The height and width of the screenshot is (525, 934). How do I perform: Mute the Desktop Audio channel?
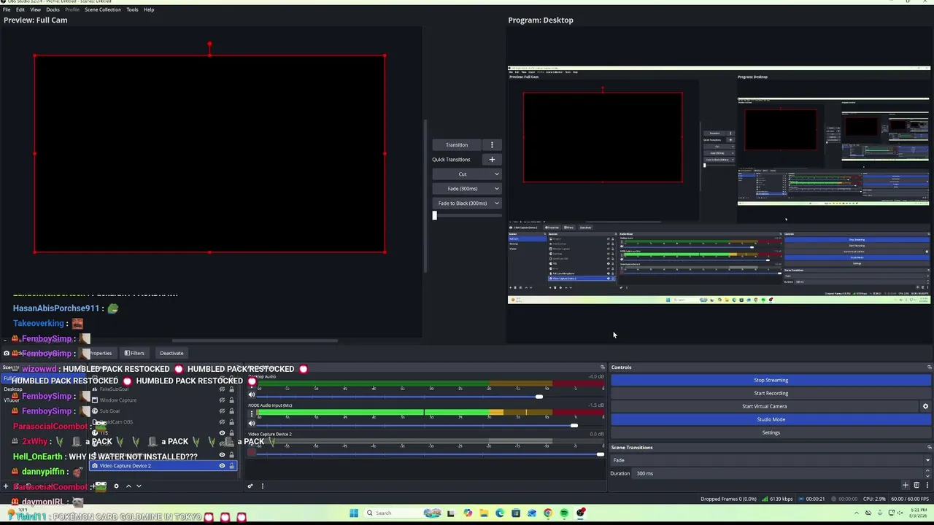pyautogui.click(x=252, y=394)
